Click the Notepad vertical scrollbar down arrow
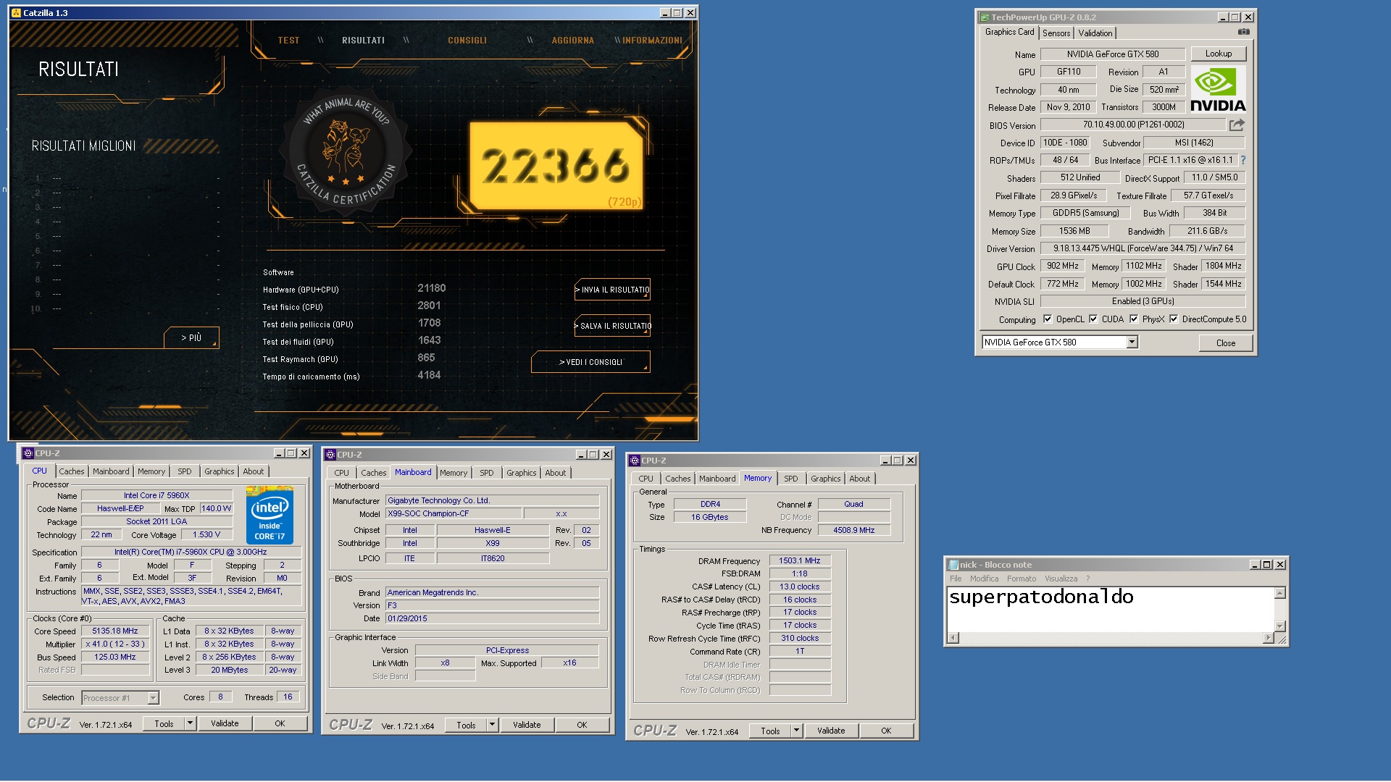Screen dimensions: 1391x782 pyautogui.click(x=1280, y=626)
